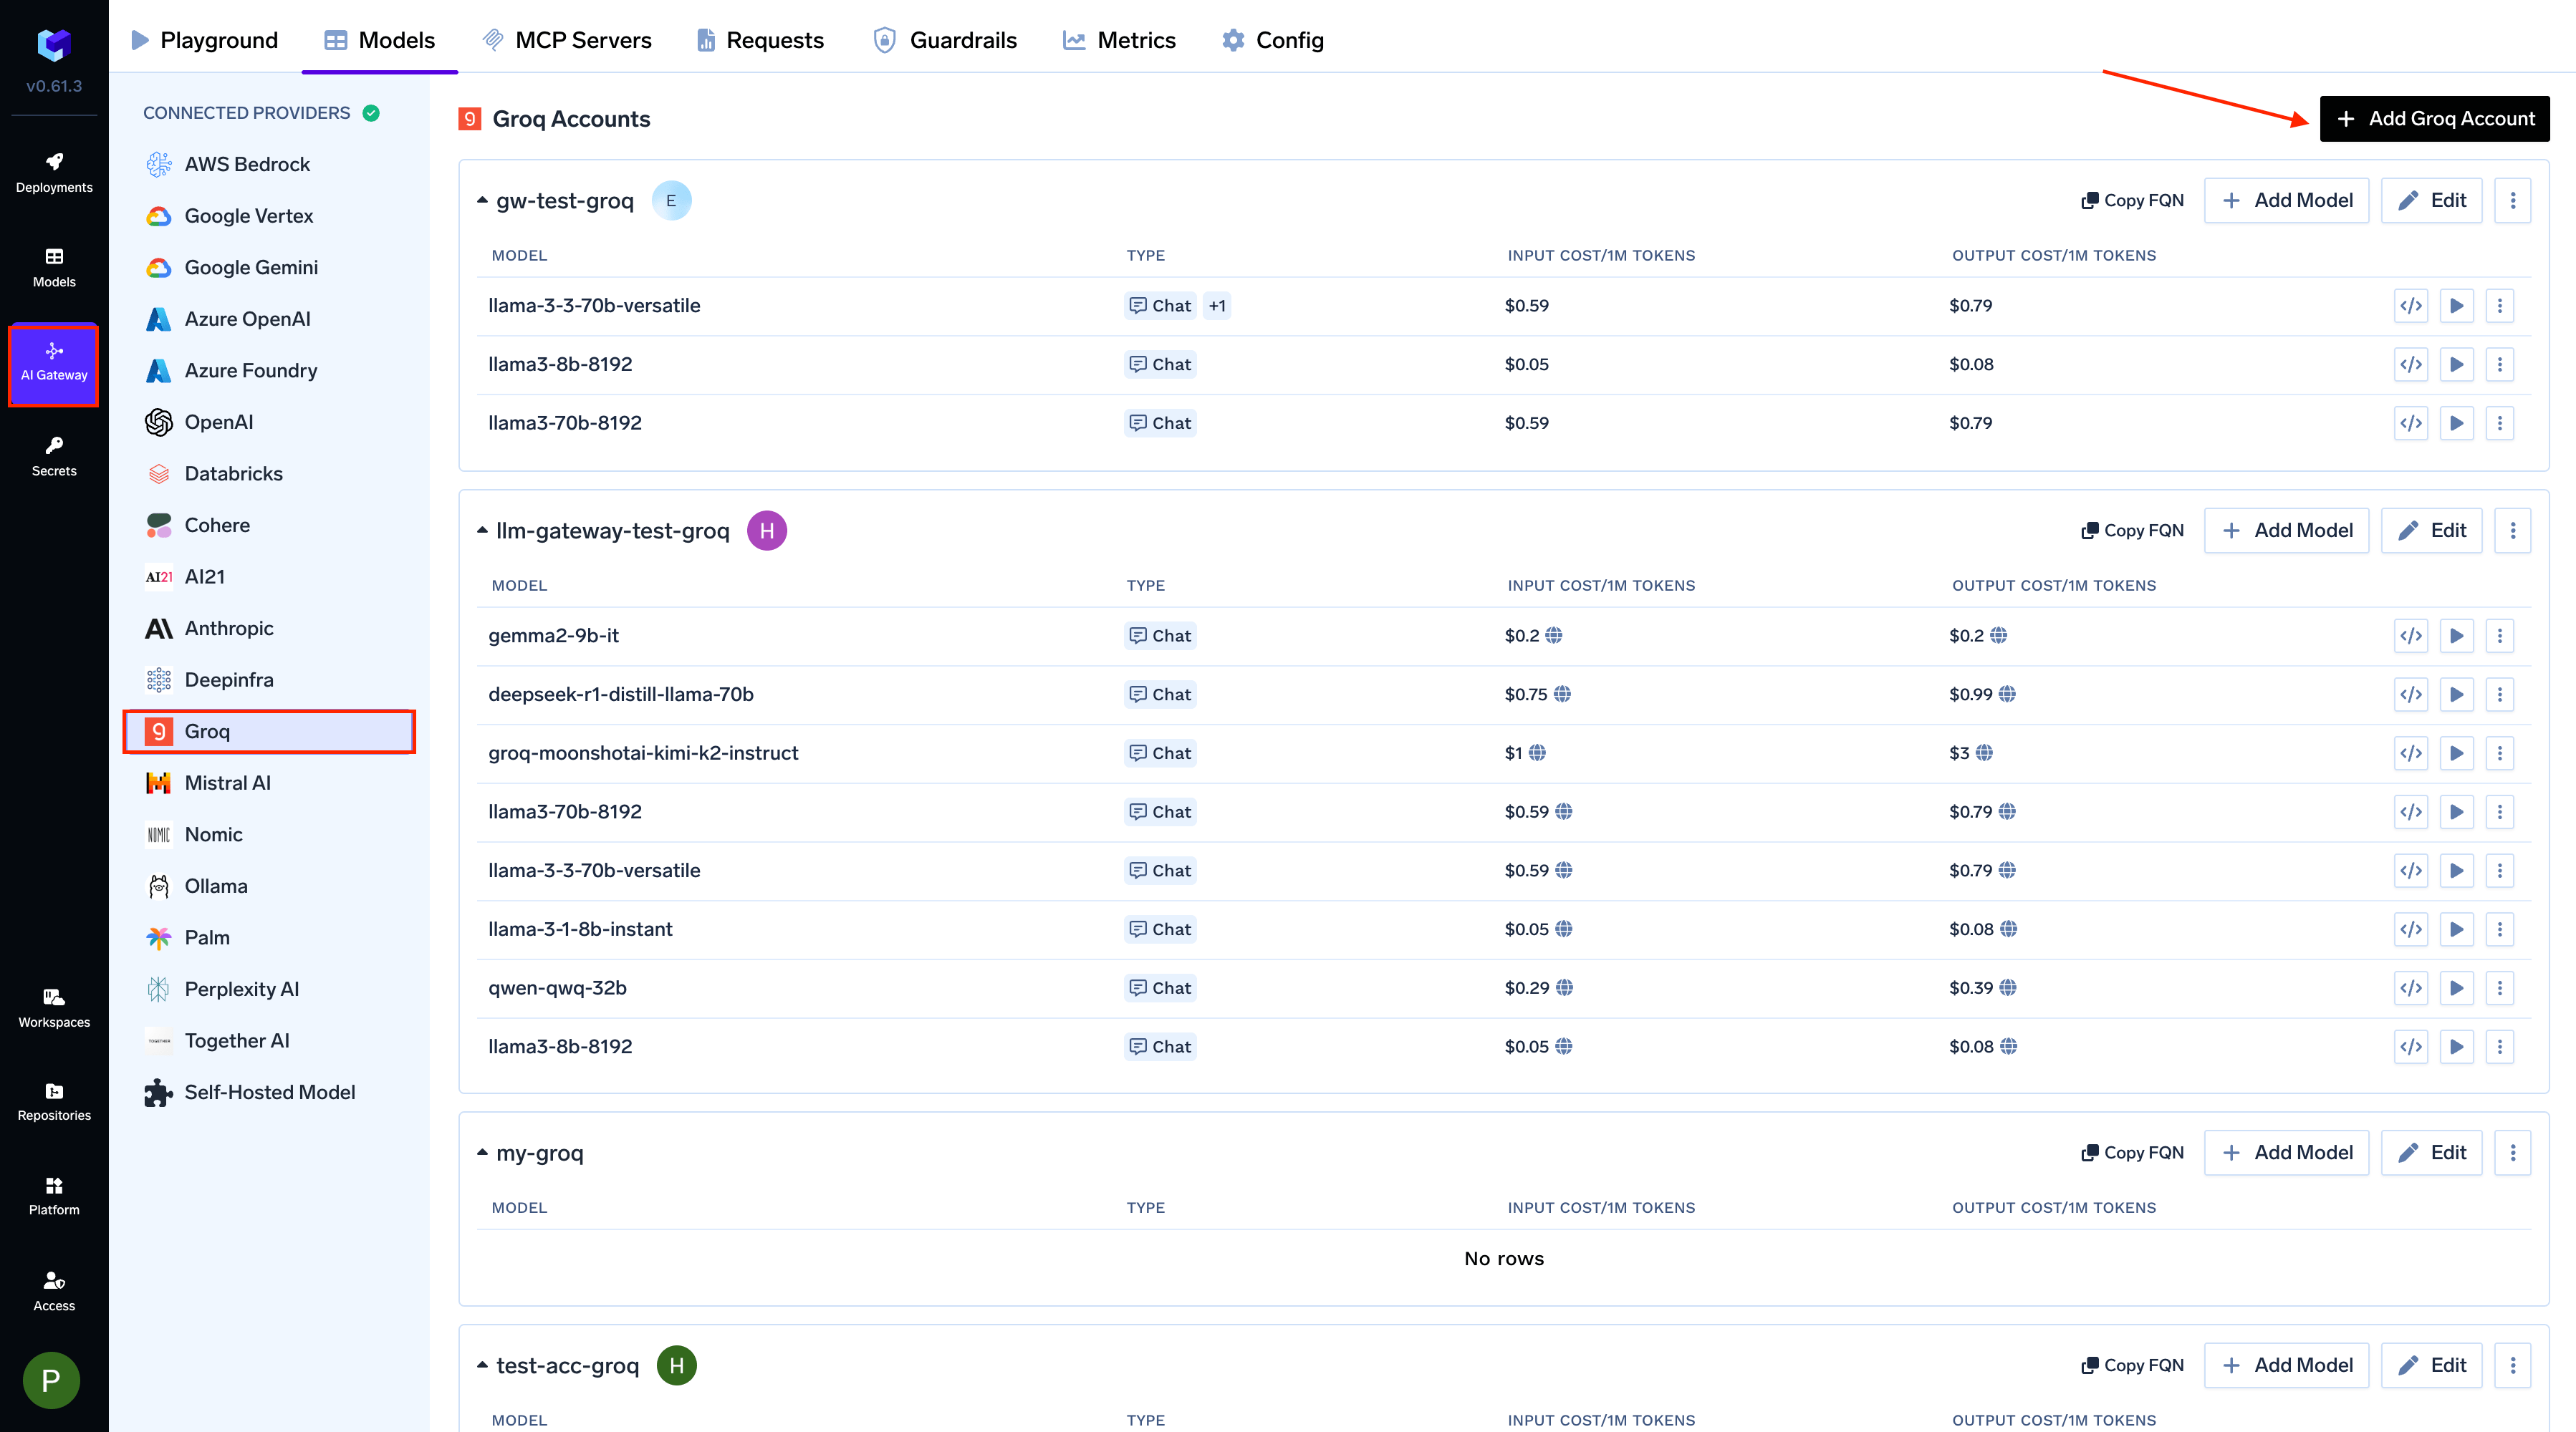This screenshot has height=1432, width=2576.
Task: Switch to the Config tab
Action: coord(1272,40)
